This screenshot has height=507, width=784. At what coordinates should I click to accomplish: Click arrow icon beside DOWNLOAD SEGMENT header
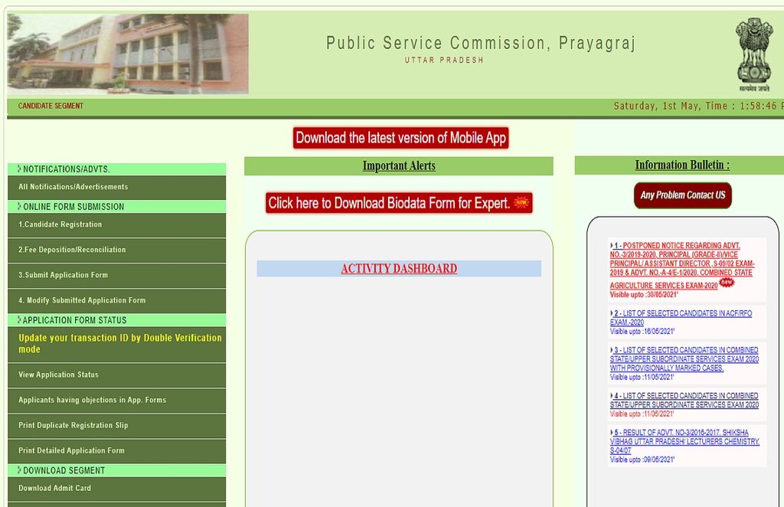[x=19, y=470]
